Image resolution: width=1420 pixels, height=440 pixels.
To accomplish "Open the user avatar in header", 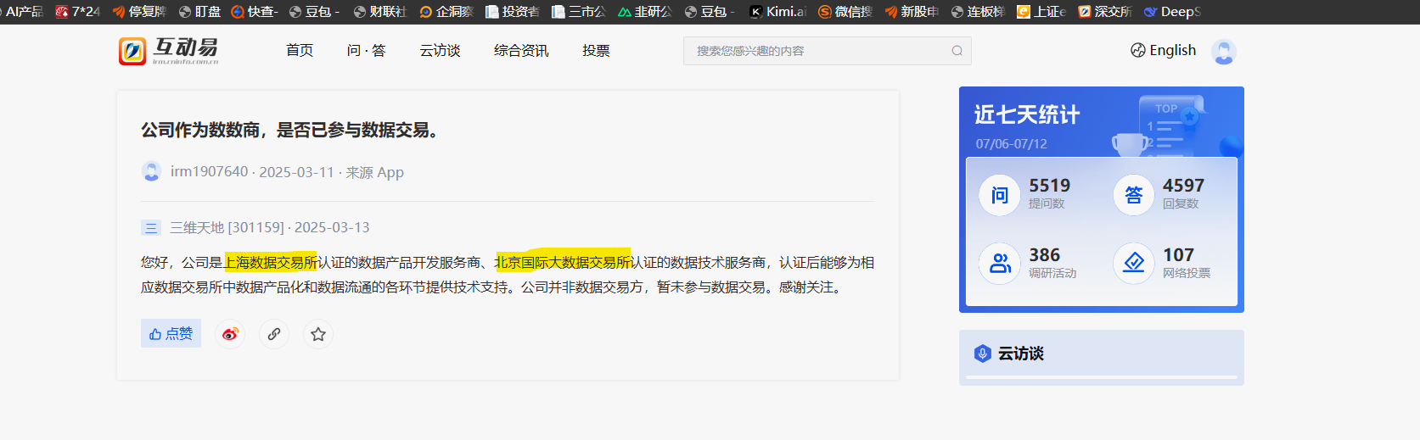I will [x=1224, y=52].
